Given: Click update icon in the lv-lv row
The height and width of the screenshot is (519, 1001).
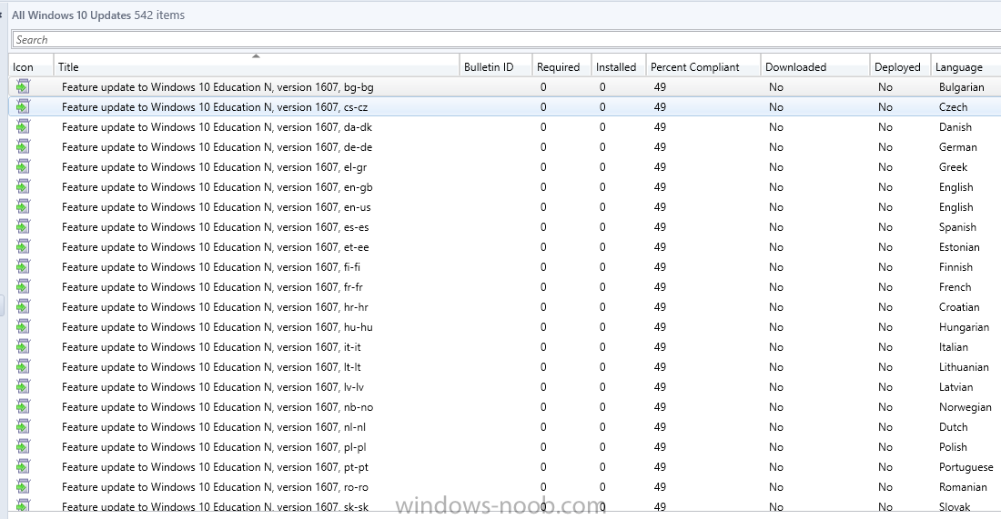Looking at the screenshot, I should (x=23, y=386).
